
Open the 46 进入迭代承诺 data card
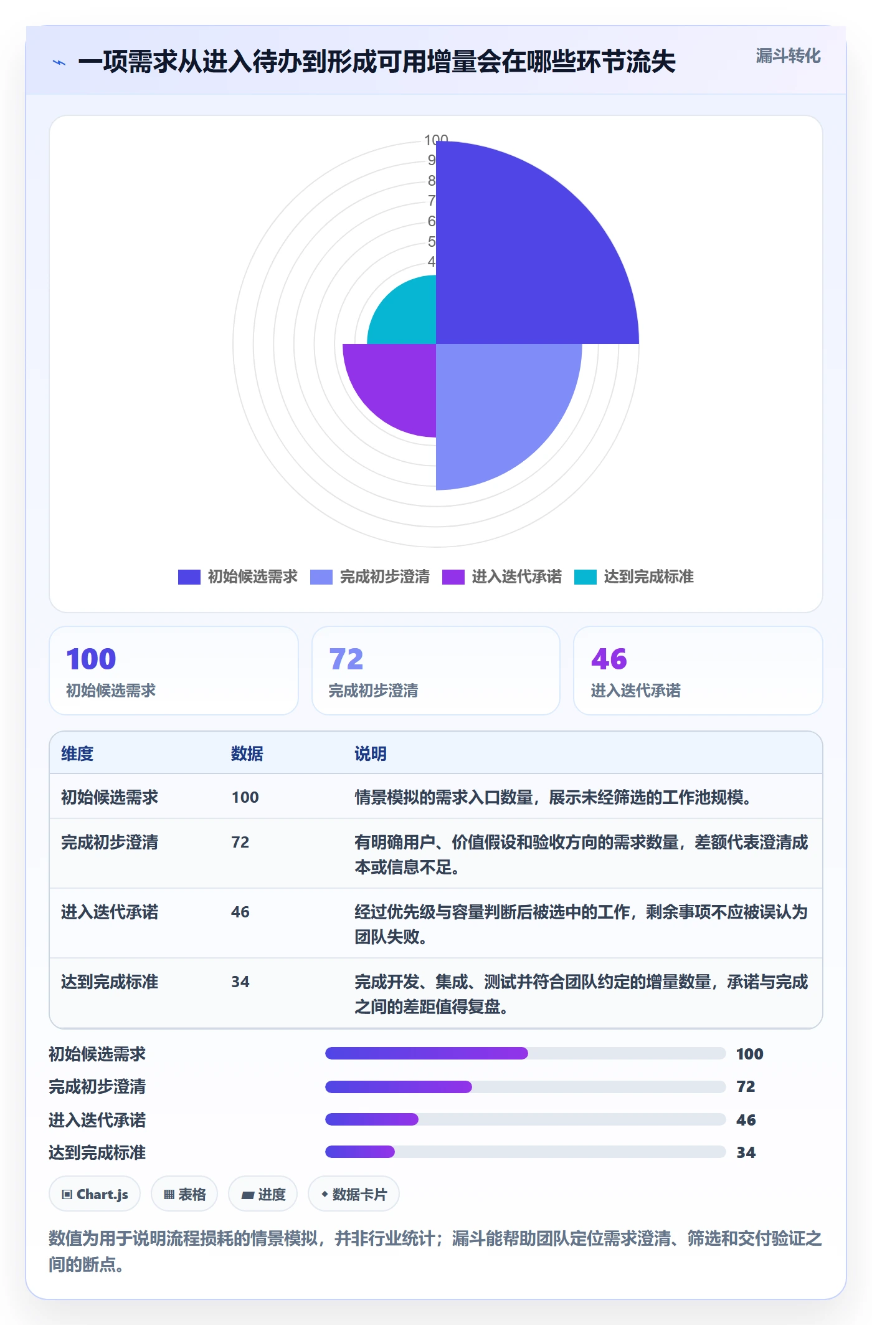(x=698, y=671)
